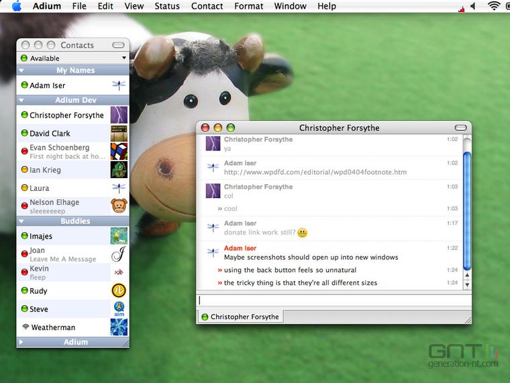
Task: Open the Status menu
Action: coord(167,6)
